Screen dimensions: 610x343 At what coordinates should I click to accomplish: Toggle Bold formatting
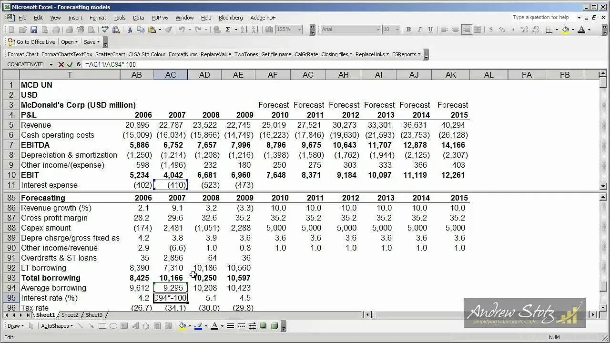[408, 30]
